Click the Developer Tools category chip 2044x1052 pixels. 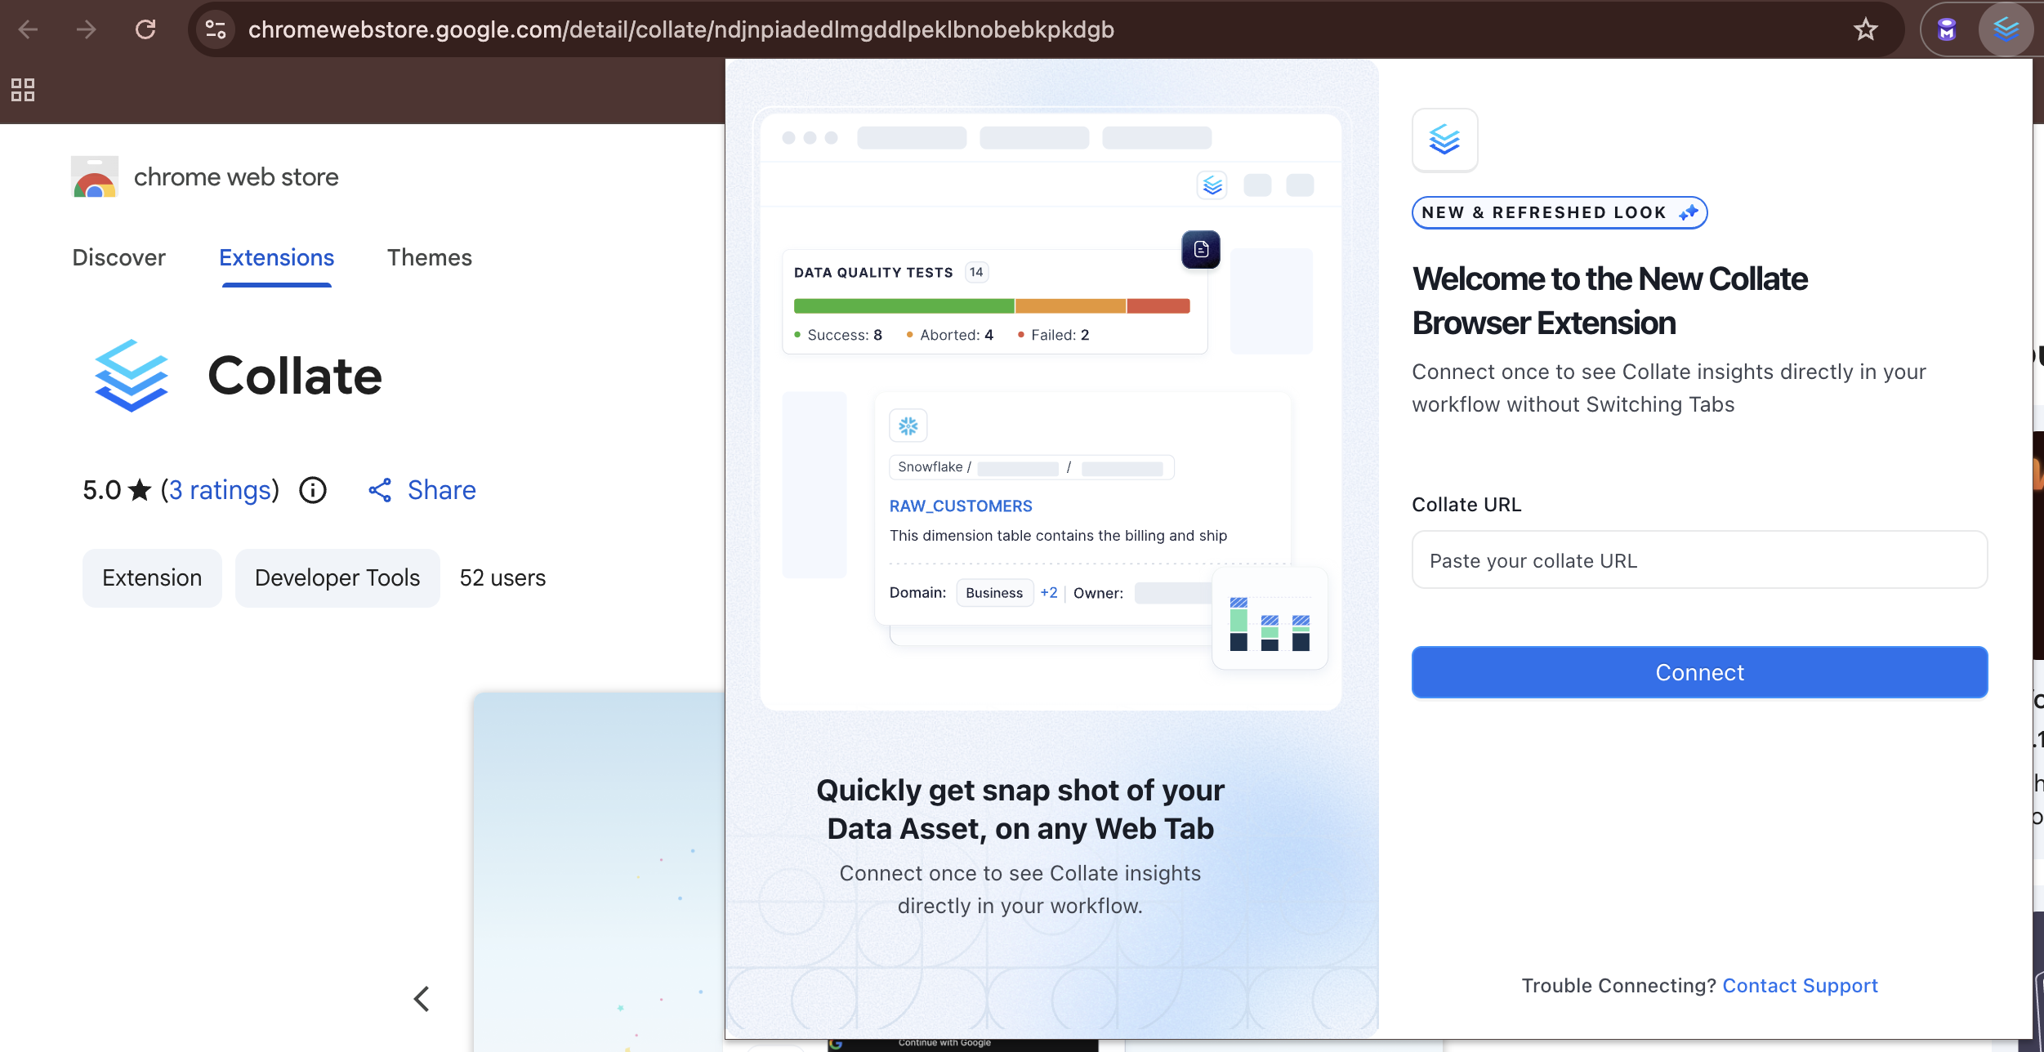[337, 578]
